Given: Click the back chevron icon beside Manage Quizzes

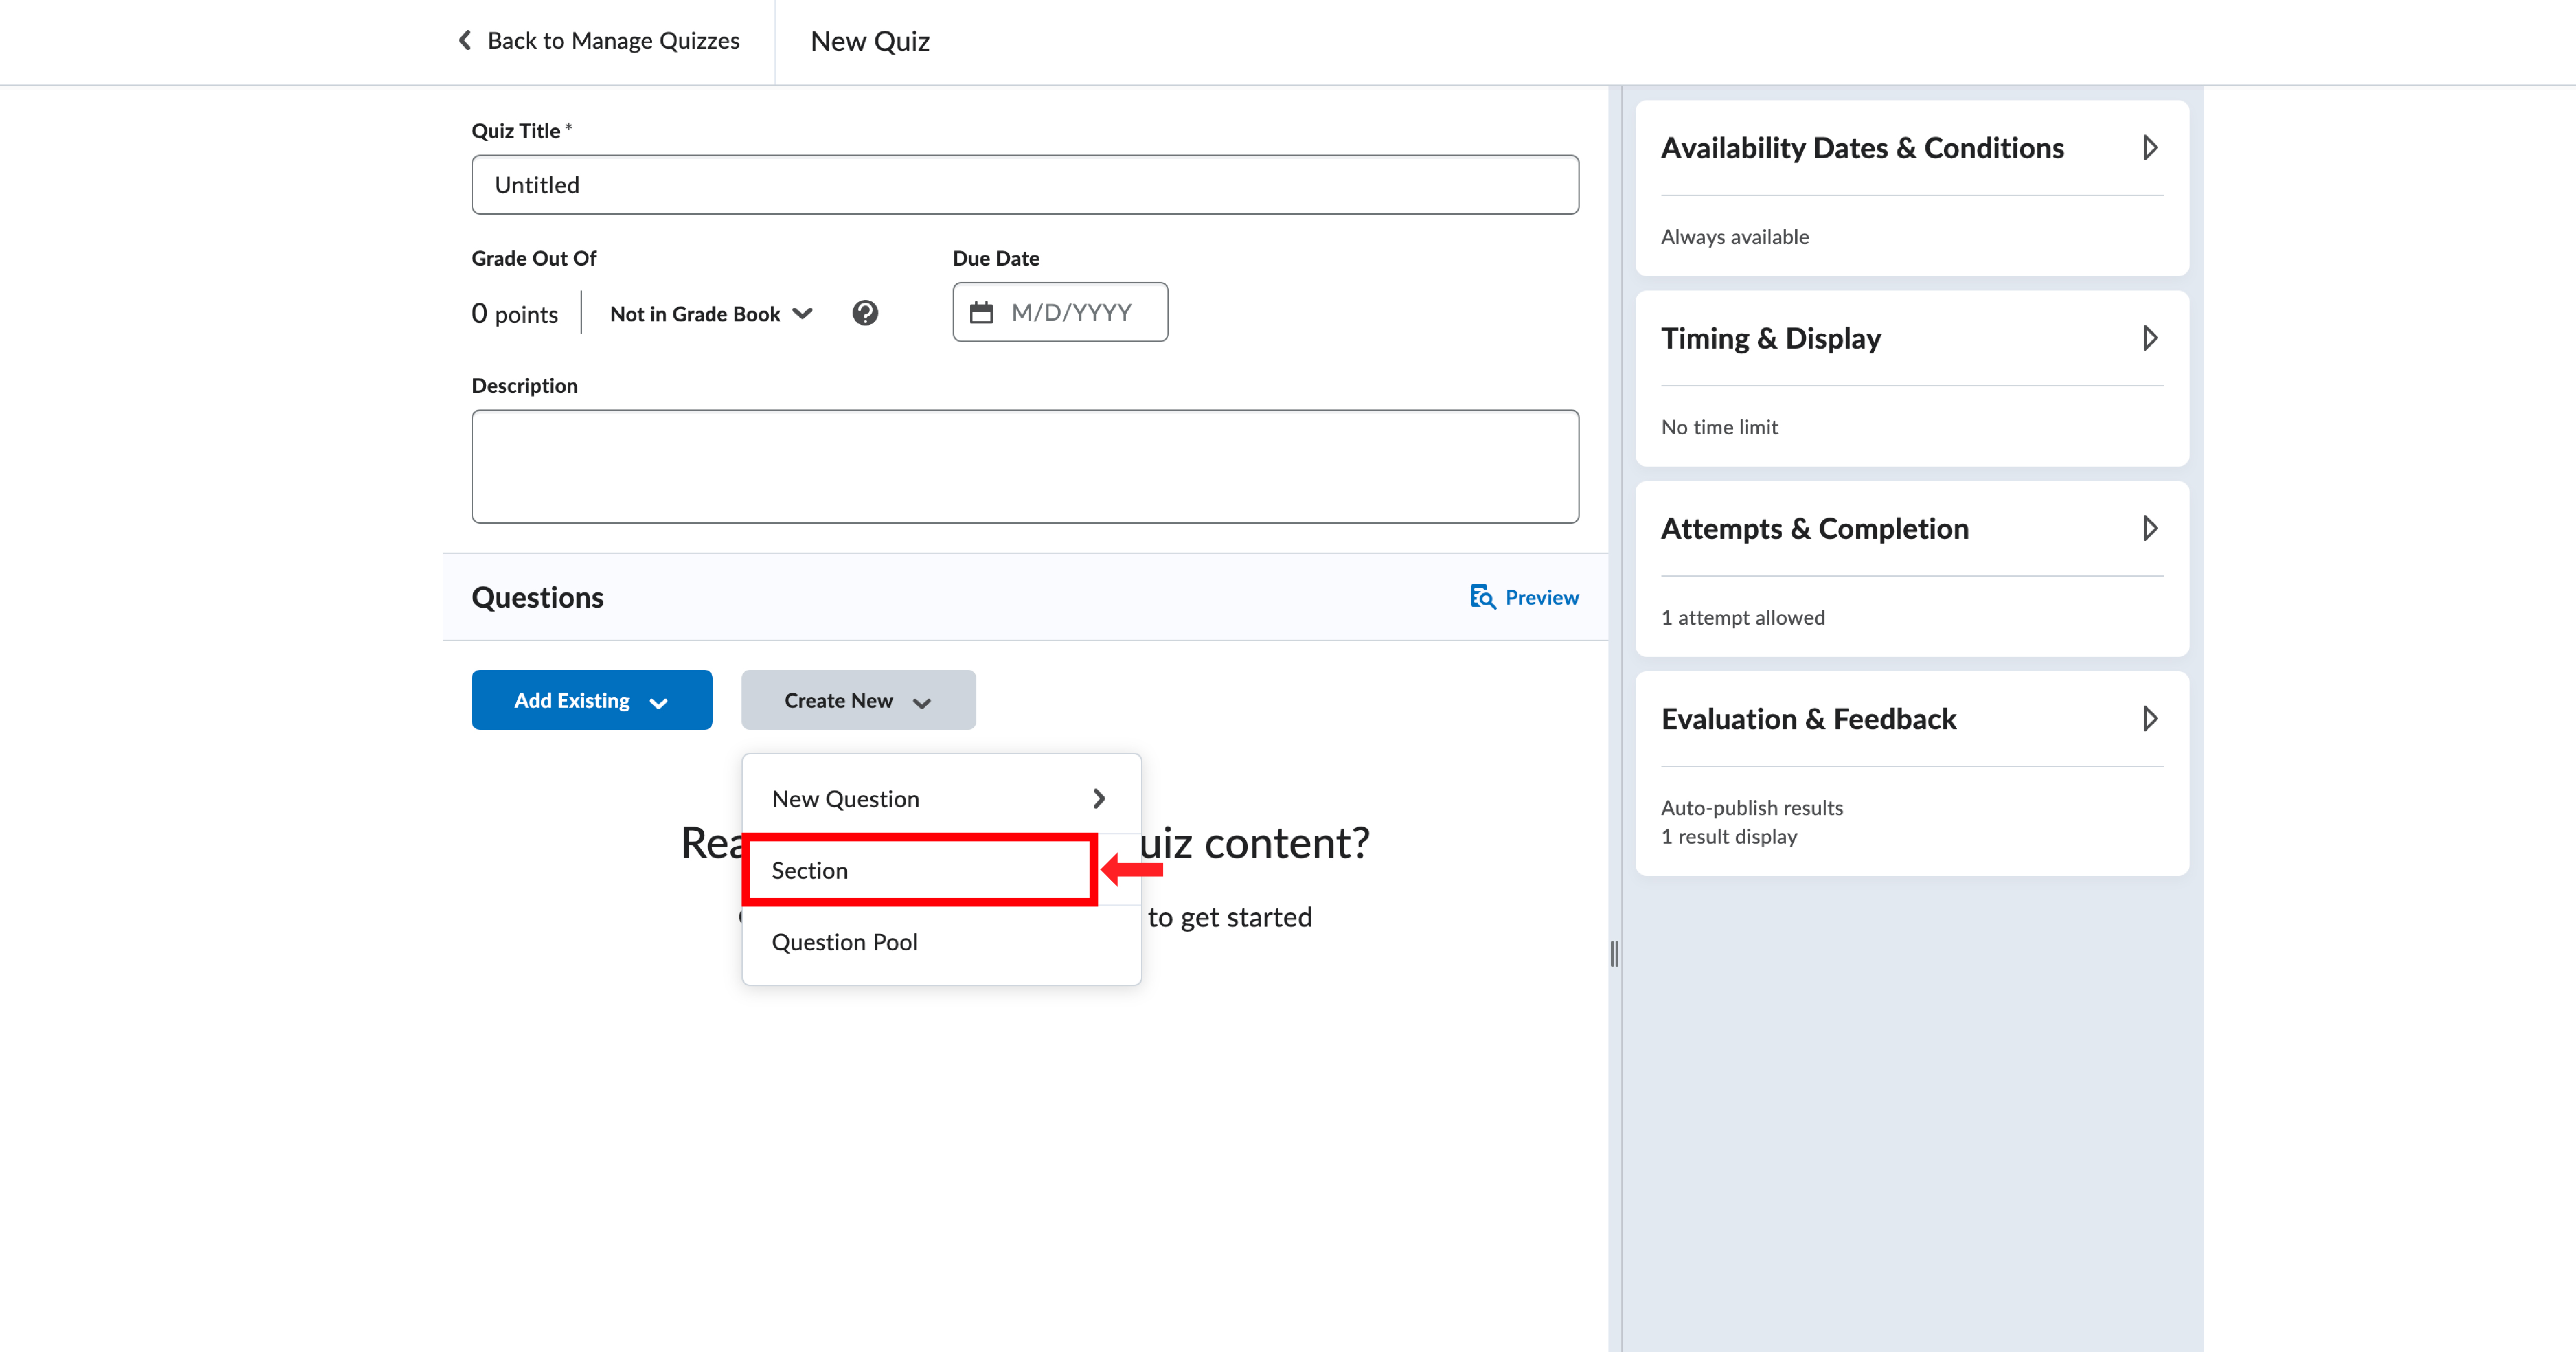Looking at the screenshot, I should coord(465,40).
